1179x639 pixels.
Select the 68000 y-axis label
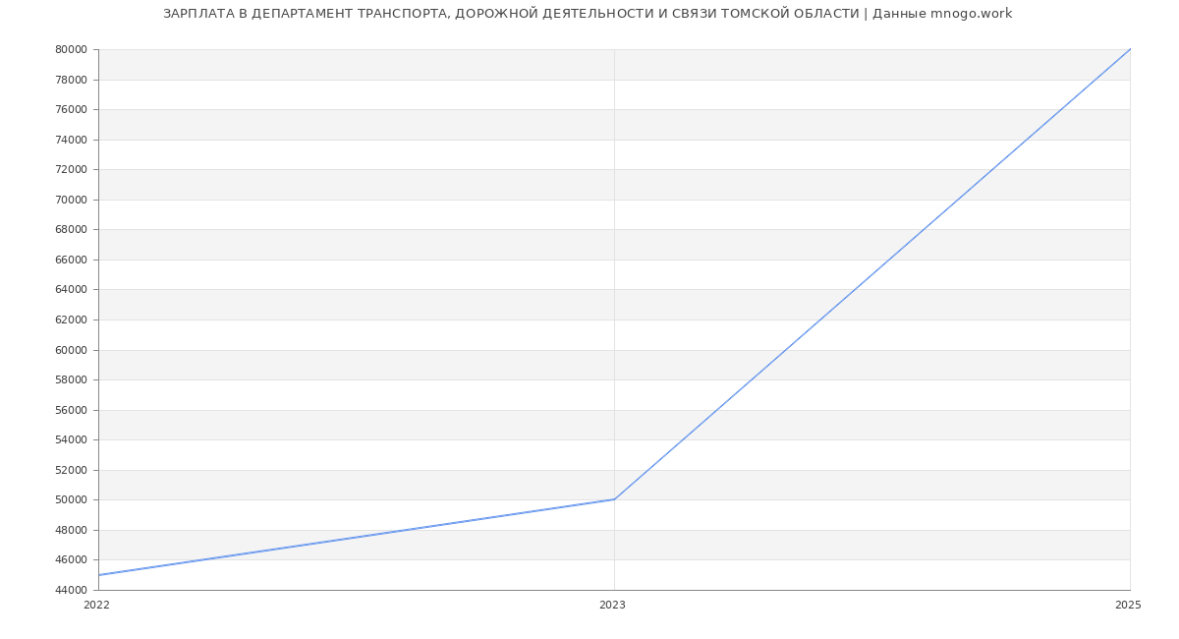(71, 229)
